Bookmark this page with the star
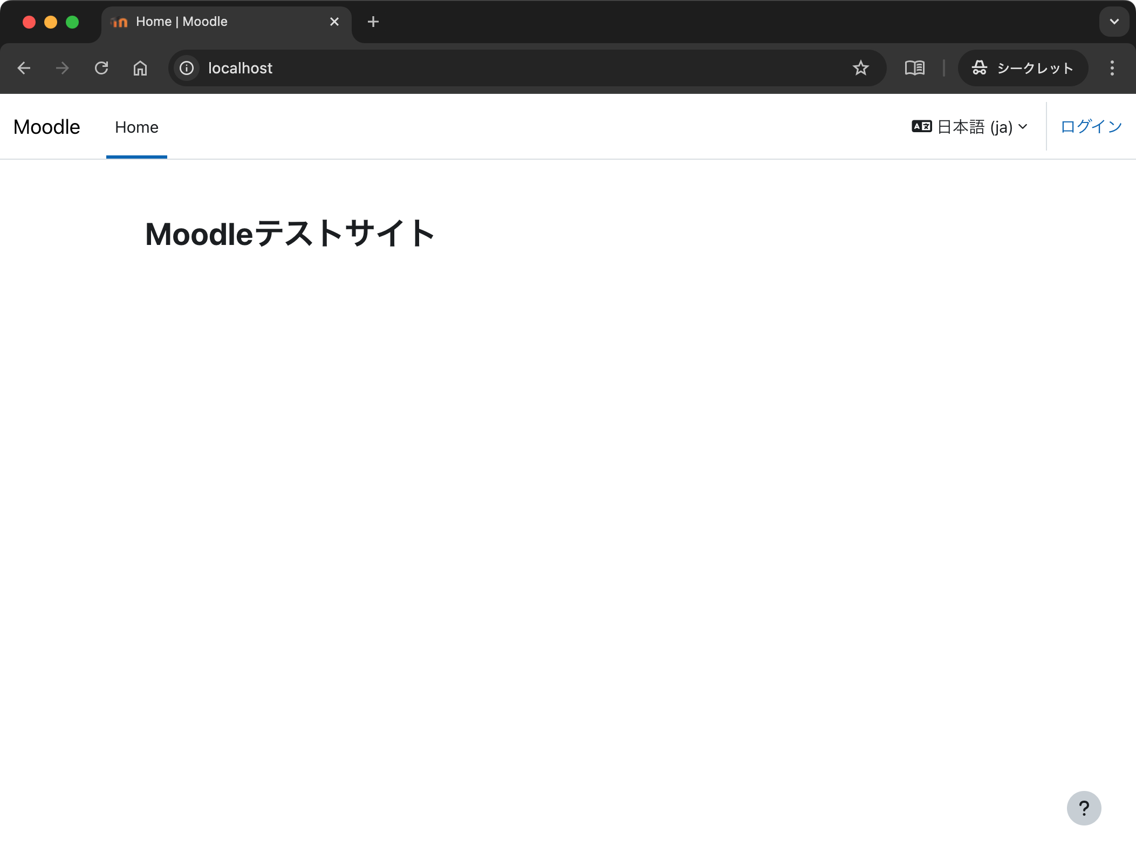Viewport: 1136px width, 860px height. pyautogui.click(x=860, y=68)
